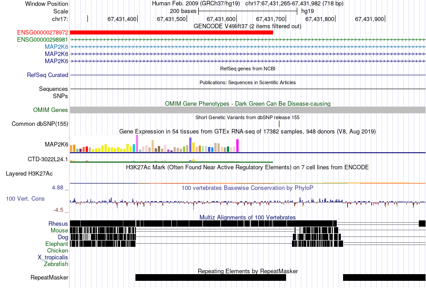
Task: Click the Human Feb. 2009 (GRCh37/hg19) text
Action: [x=196, y=4]
